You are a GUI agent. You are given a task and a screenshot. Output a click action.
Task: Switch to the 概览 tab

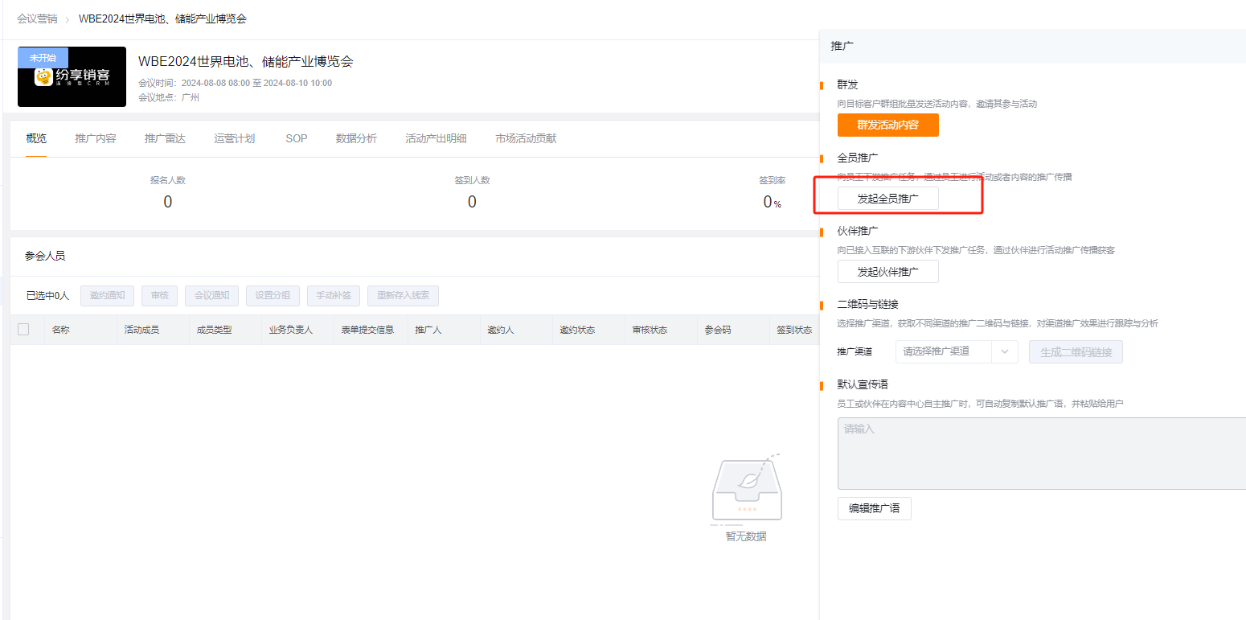(x=36, y=138)
